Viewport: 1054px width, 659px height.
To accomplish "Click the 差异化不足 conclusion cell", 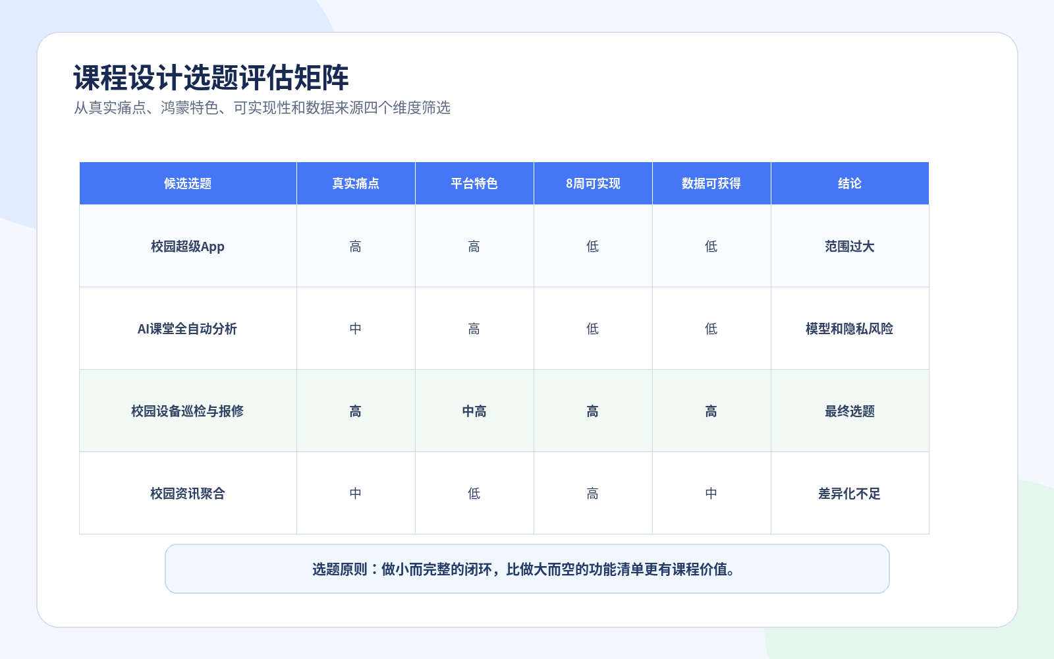I will 850,494.
